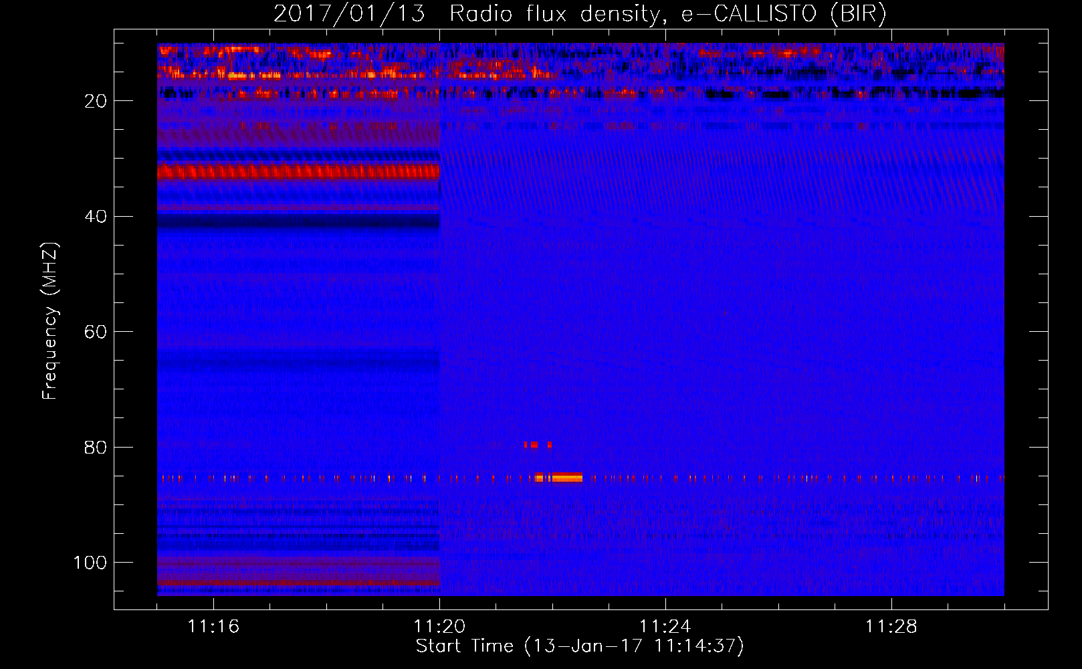Image resolution: width=1082 pixels, height=669 pixels.
Task: Click the 'Start Time (13-Jan-17 11:14:37)' label
Action: 580,646
